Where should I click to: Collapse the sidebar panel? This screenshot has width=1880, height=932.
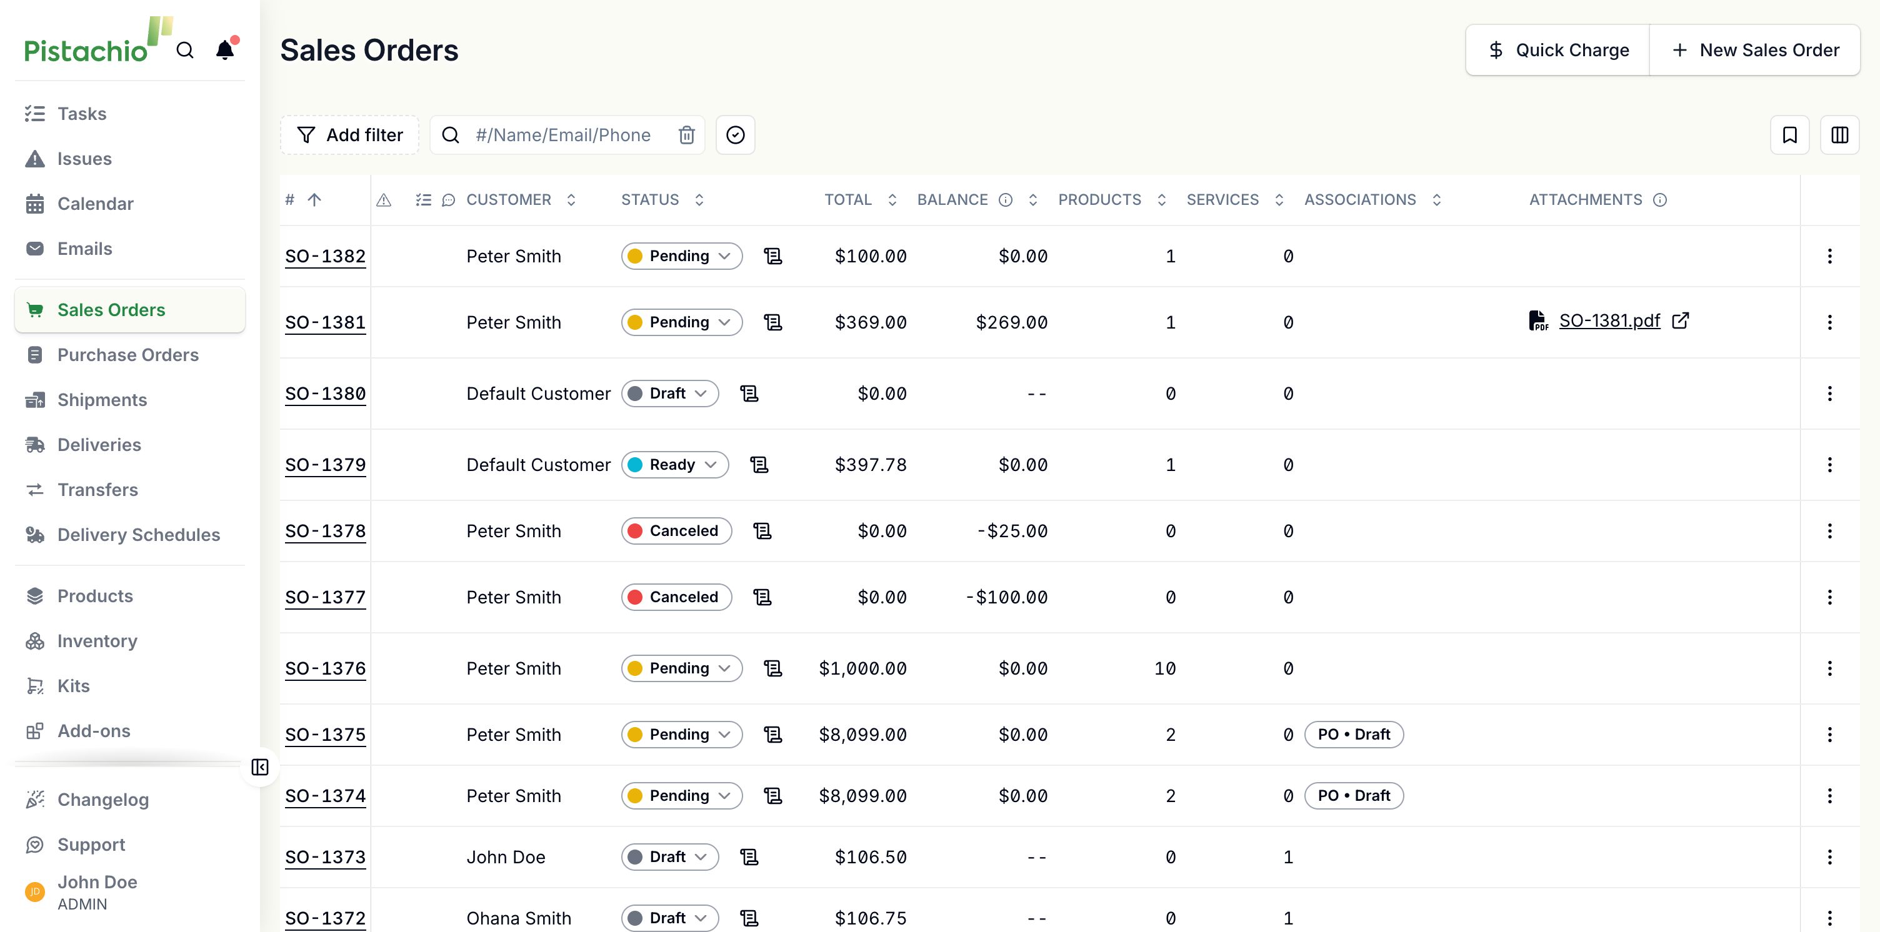(260, 767)
